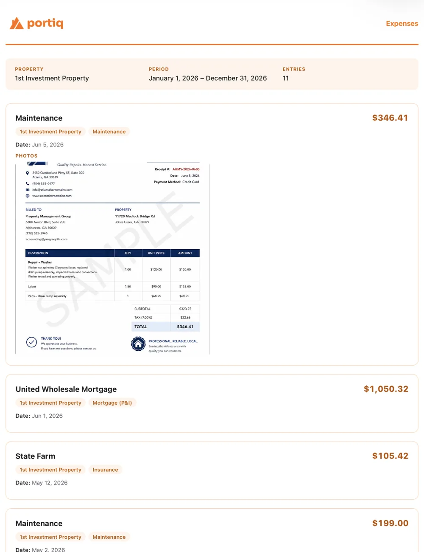The image size is (424, 552).
Task: Click 1st Investment Property tag on United Wholesale entry
Action: [50, 403]
